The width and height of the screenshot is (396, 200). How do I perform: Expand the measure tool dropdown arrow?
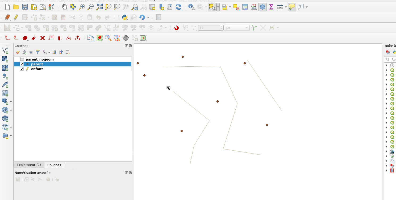[x=286, y=7]
